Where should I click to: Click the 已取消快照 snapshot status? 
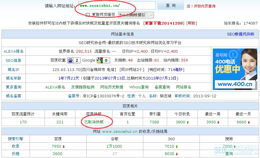tap(94, 122)
